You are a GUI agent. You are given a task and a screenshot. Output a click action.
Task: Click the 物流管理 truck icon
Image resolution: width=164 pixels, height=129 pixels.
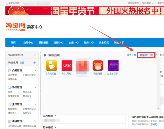pos(10,88)
